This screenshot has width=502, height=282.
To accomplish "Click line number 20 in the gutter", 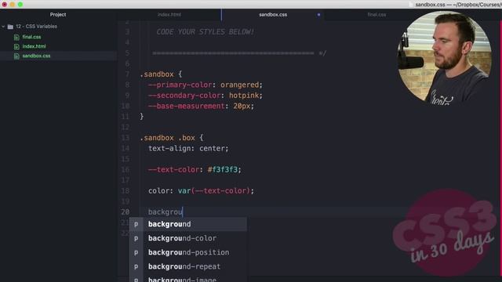I will tap(125, 211).
